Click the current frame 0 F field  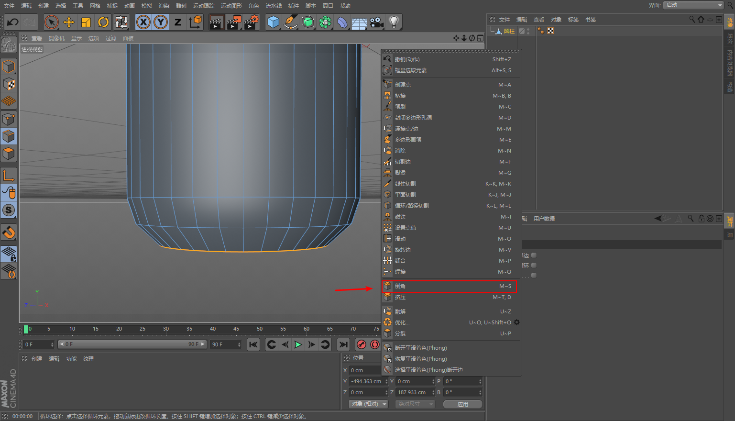39,344
